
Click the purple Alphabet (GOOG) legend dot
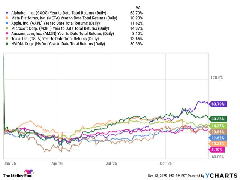click(x=7, y=12)
